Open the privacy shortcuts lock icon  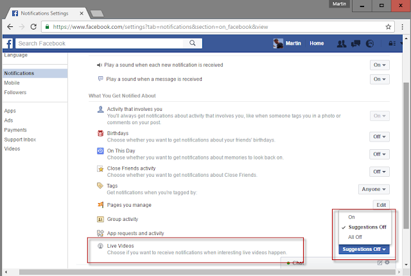(x=392, y=44)
